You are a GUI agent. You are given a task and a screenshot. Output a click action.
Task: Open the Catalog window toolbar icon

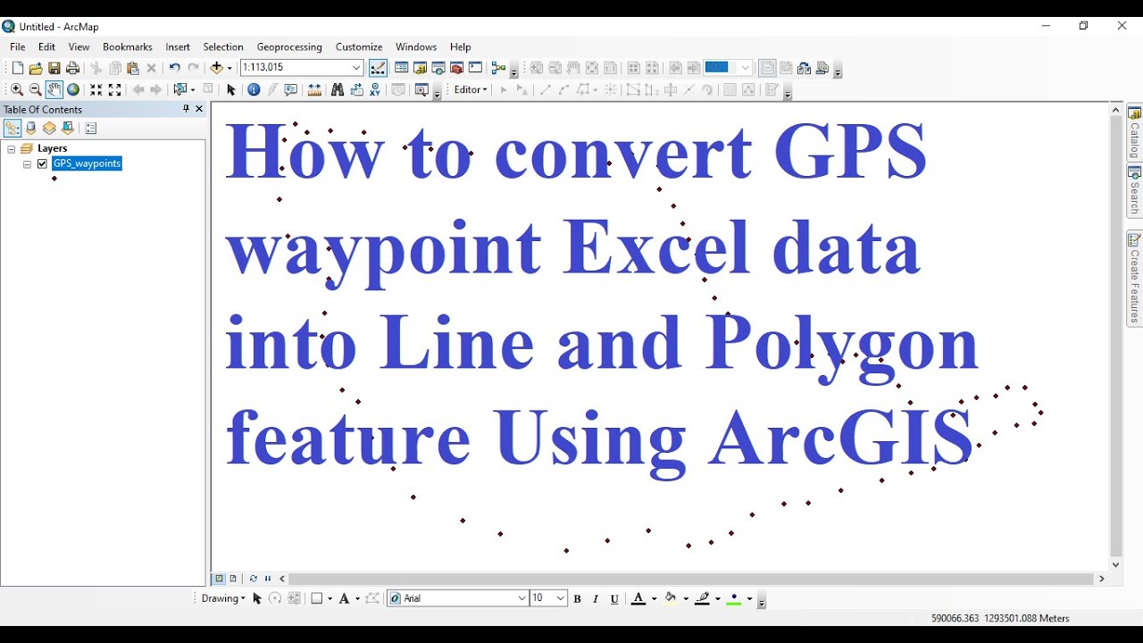420,68
